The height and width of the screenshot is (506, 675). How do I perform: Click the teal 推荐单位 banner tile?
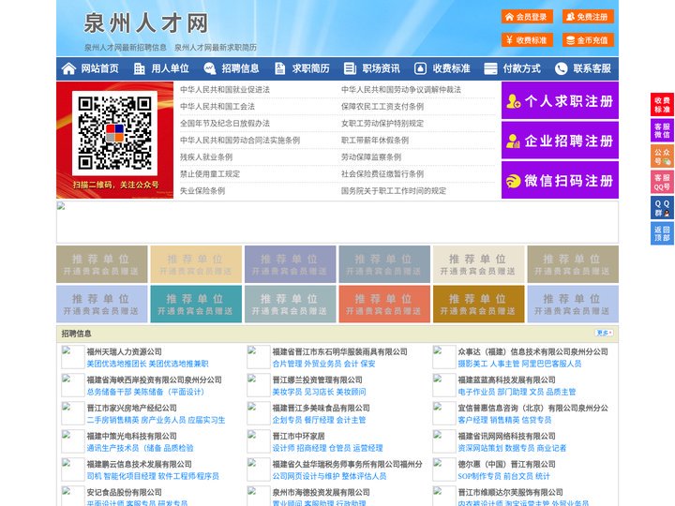[x=195, y=304]
